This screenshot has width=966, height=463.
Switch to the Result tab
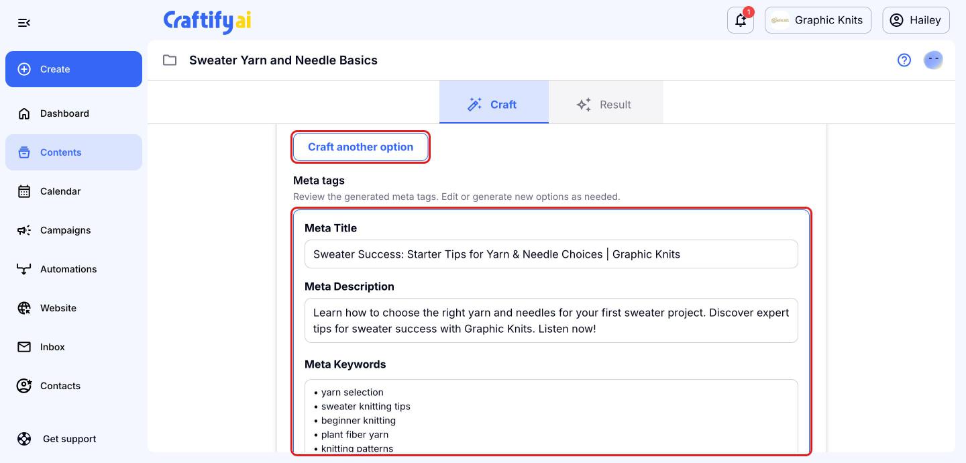click(x=606, y=102)
